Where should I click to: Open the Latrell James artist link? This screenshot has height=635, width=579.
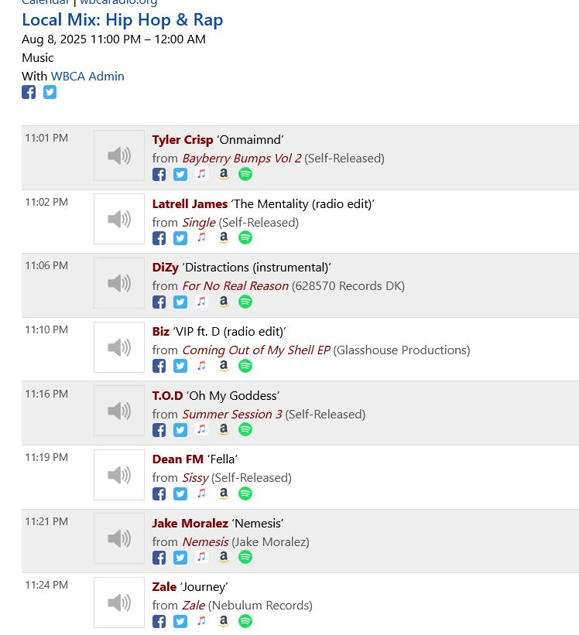[190, 203]
